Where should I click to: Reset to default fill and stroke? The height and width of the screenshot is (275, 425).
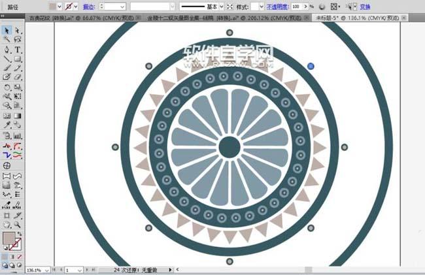pyautogui.click(x=5, y=248)
